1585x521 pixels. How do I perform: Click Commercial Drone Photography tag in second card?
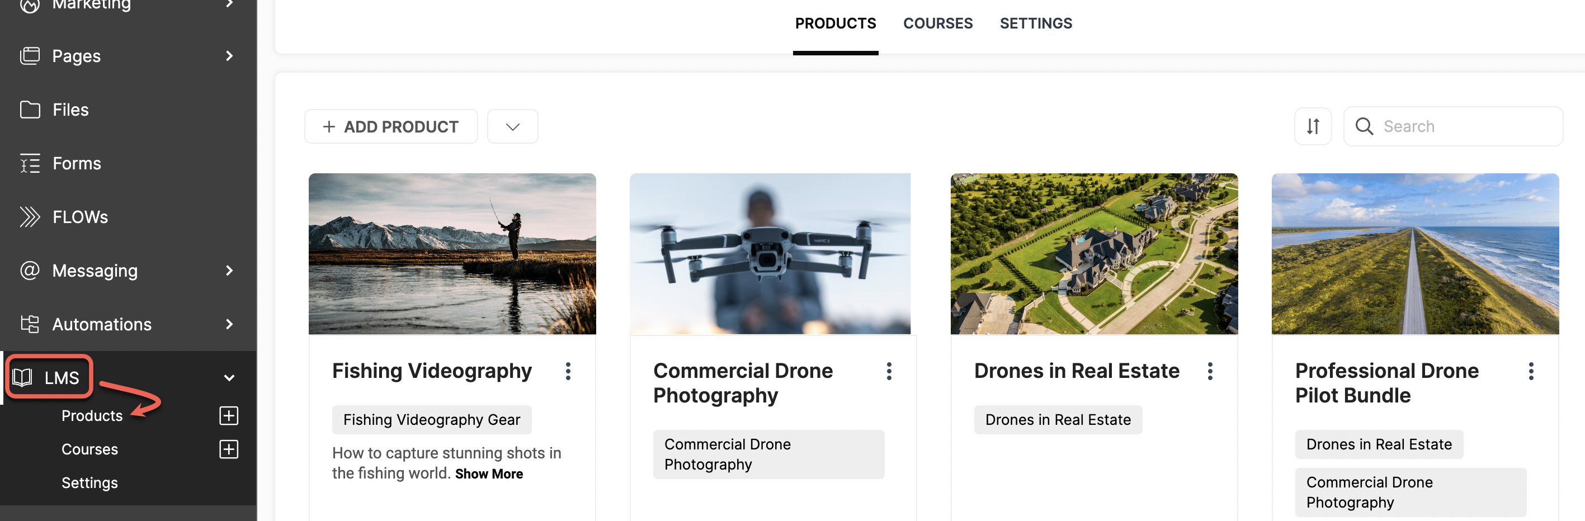click(768, 454)
